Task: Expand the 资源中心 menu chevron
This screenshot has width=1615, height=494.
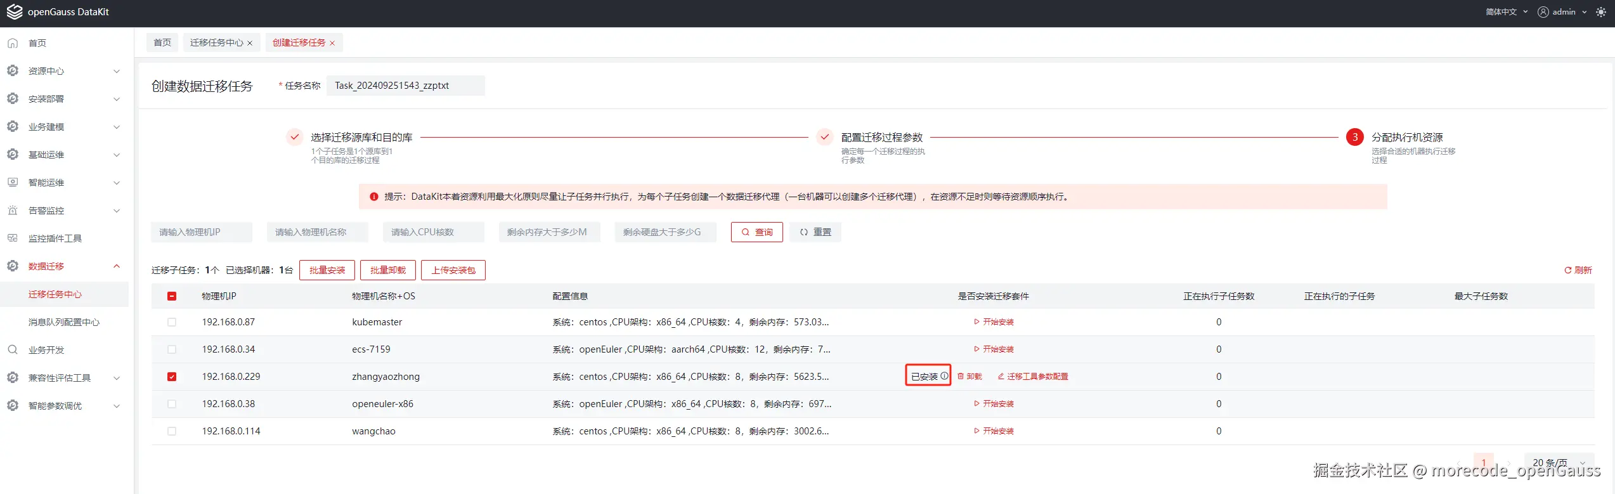Action: pos(117,71)
